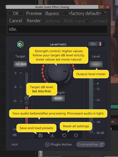118x157 pixels.
Task: Click the -12.0dB target value field
Action: [20, 64]
